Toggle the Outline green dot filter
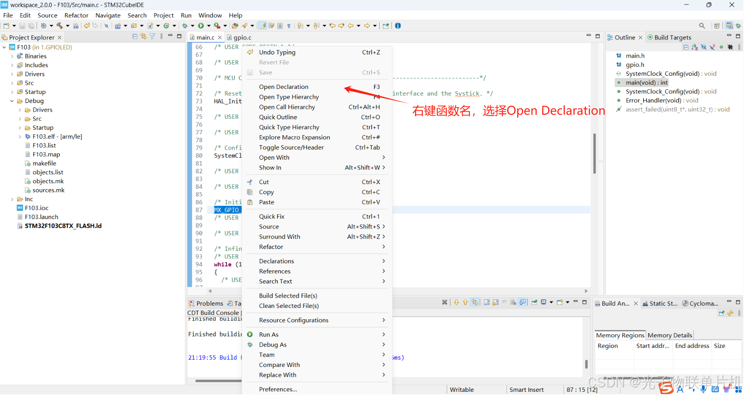Viewport: 744px width, 395px height. (721, 47)
